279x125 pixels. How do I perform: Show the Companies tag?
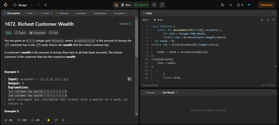coord(37,33)
